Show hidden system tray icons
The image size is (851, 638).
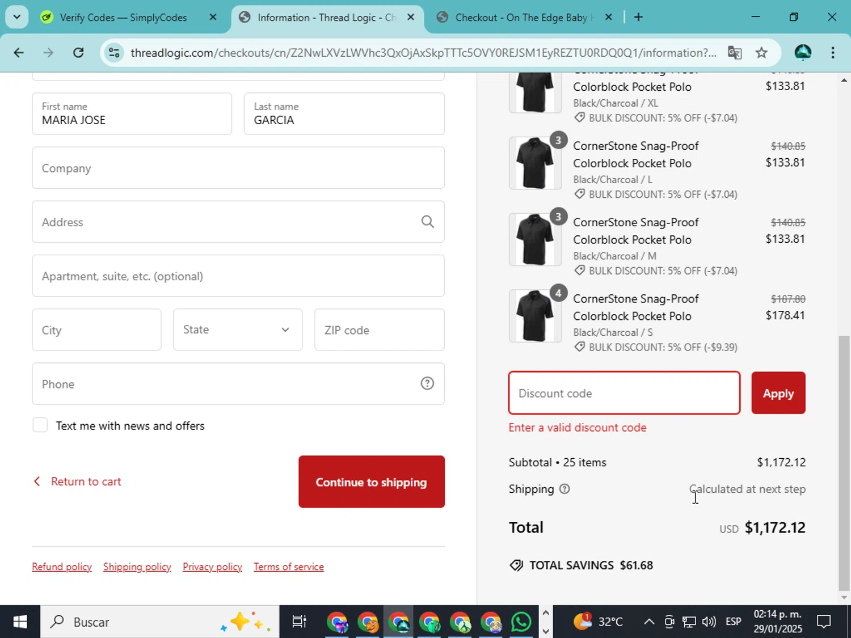tap(648, 622)
